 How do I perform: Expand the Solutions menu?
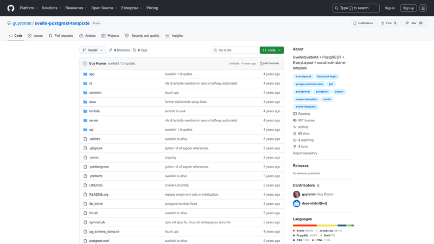(51, 8)
